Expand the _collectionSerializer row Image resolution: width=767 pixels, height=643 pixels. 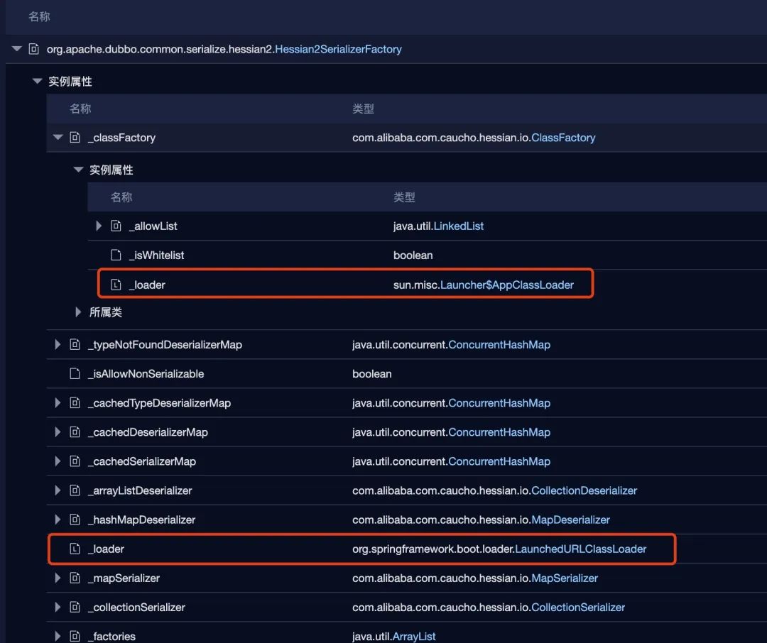(x=58, y=607)
